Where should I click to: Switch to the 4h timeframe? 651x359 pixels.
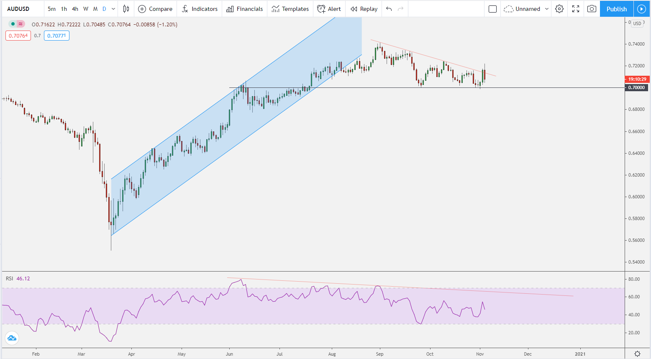(x=75, y=9)
